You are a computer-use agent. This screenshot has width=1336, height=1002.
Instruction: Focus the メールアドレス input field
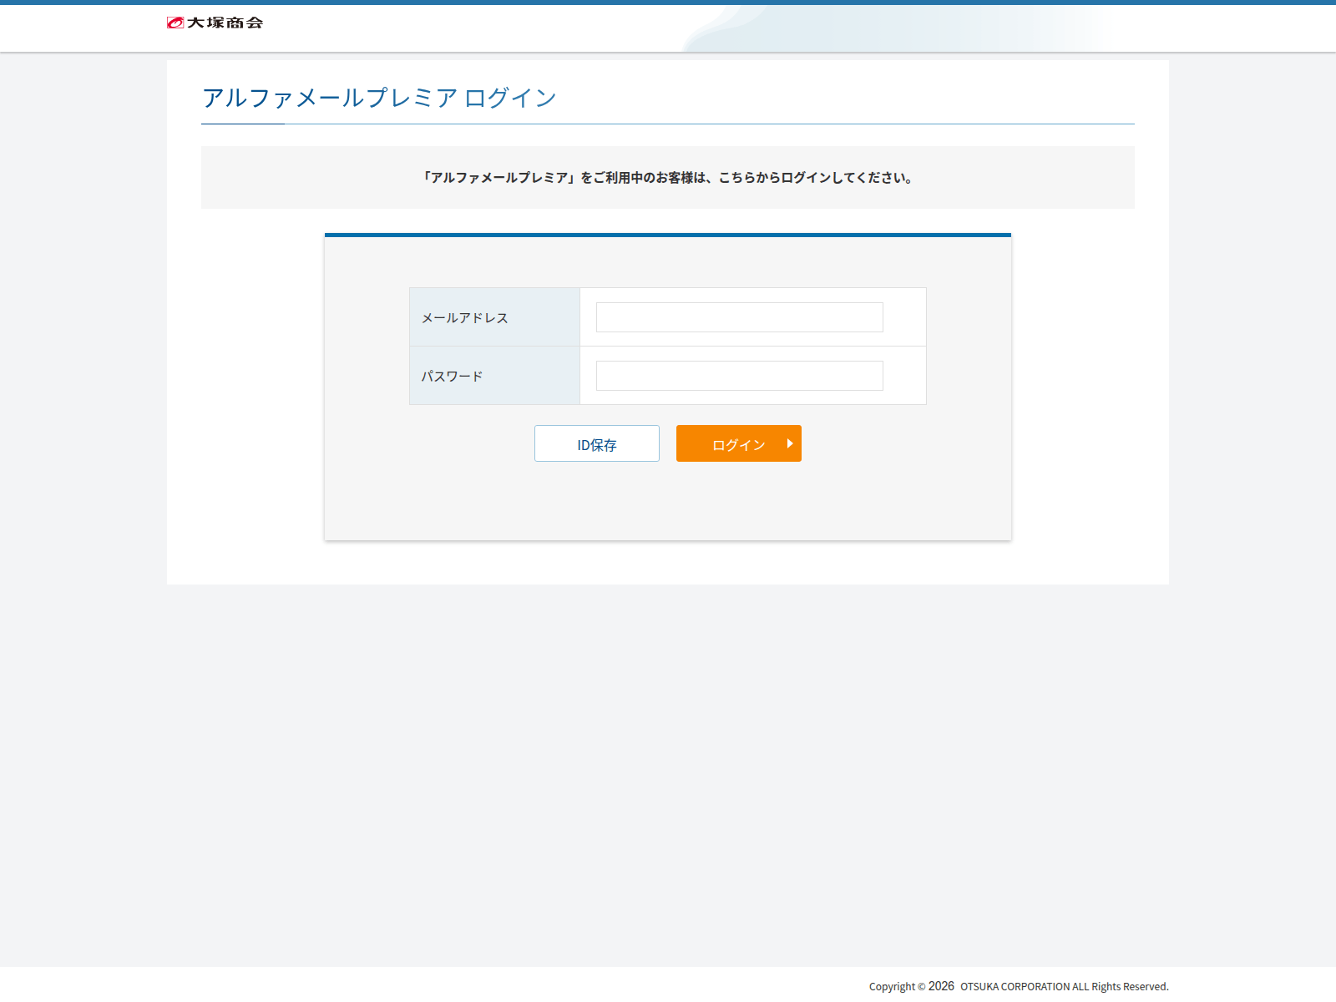coord(739,317)
